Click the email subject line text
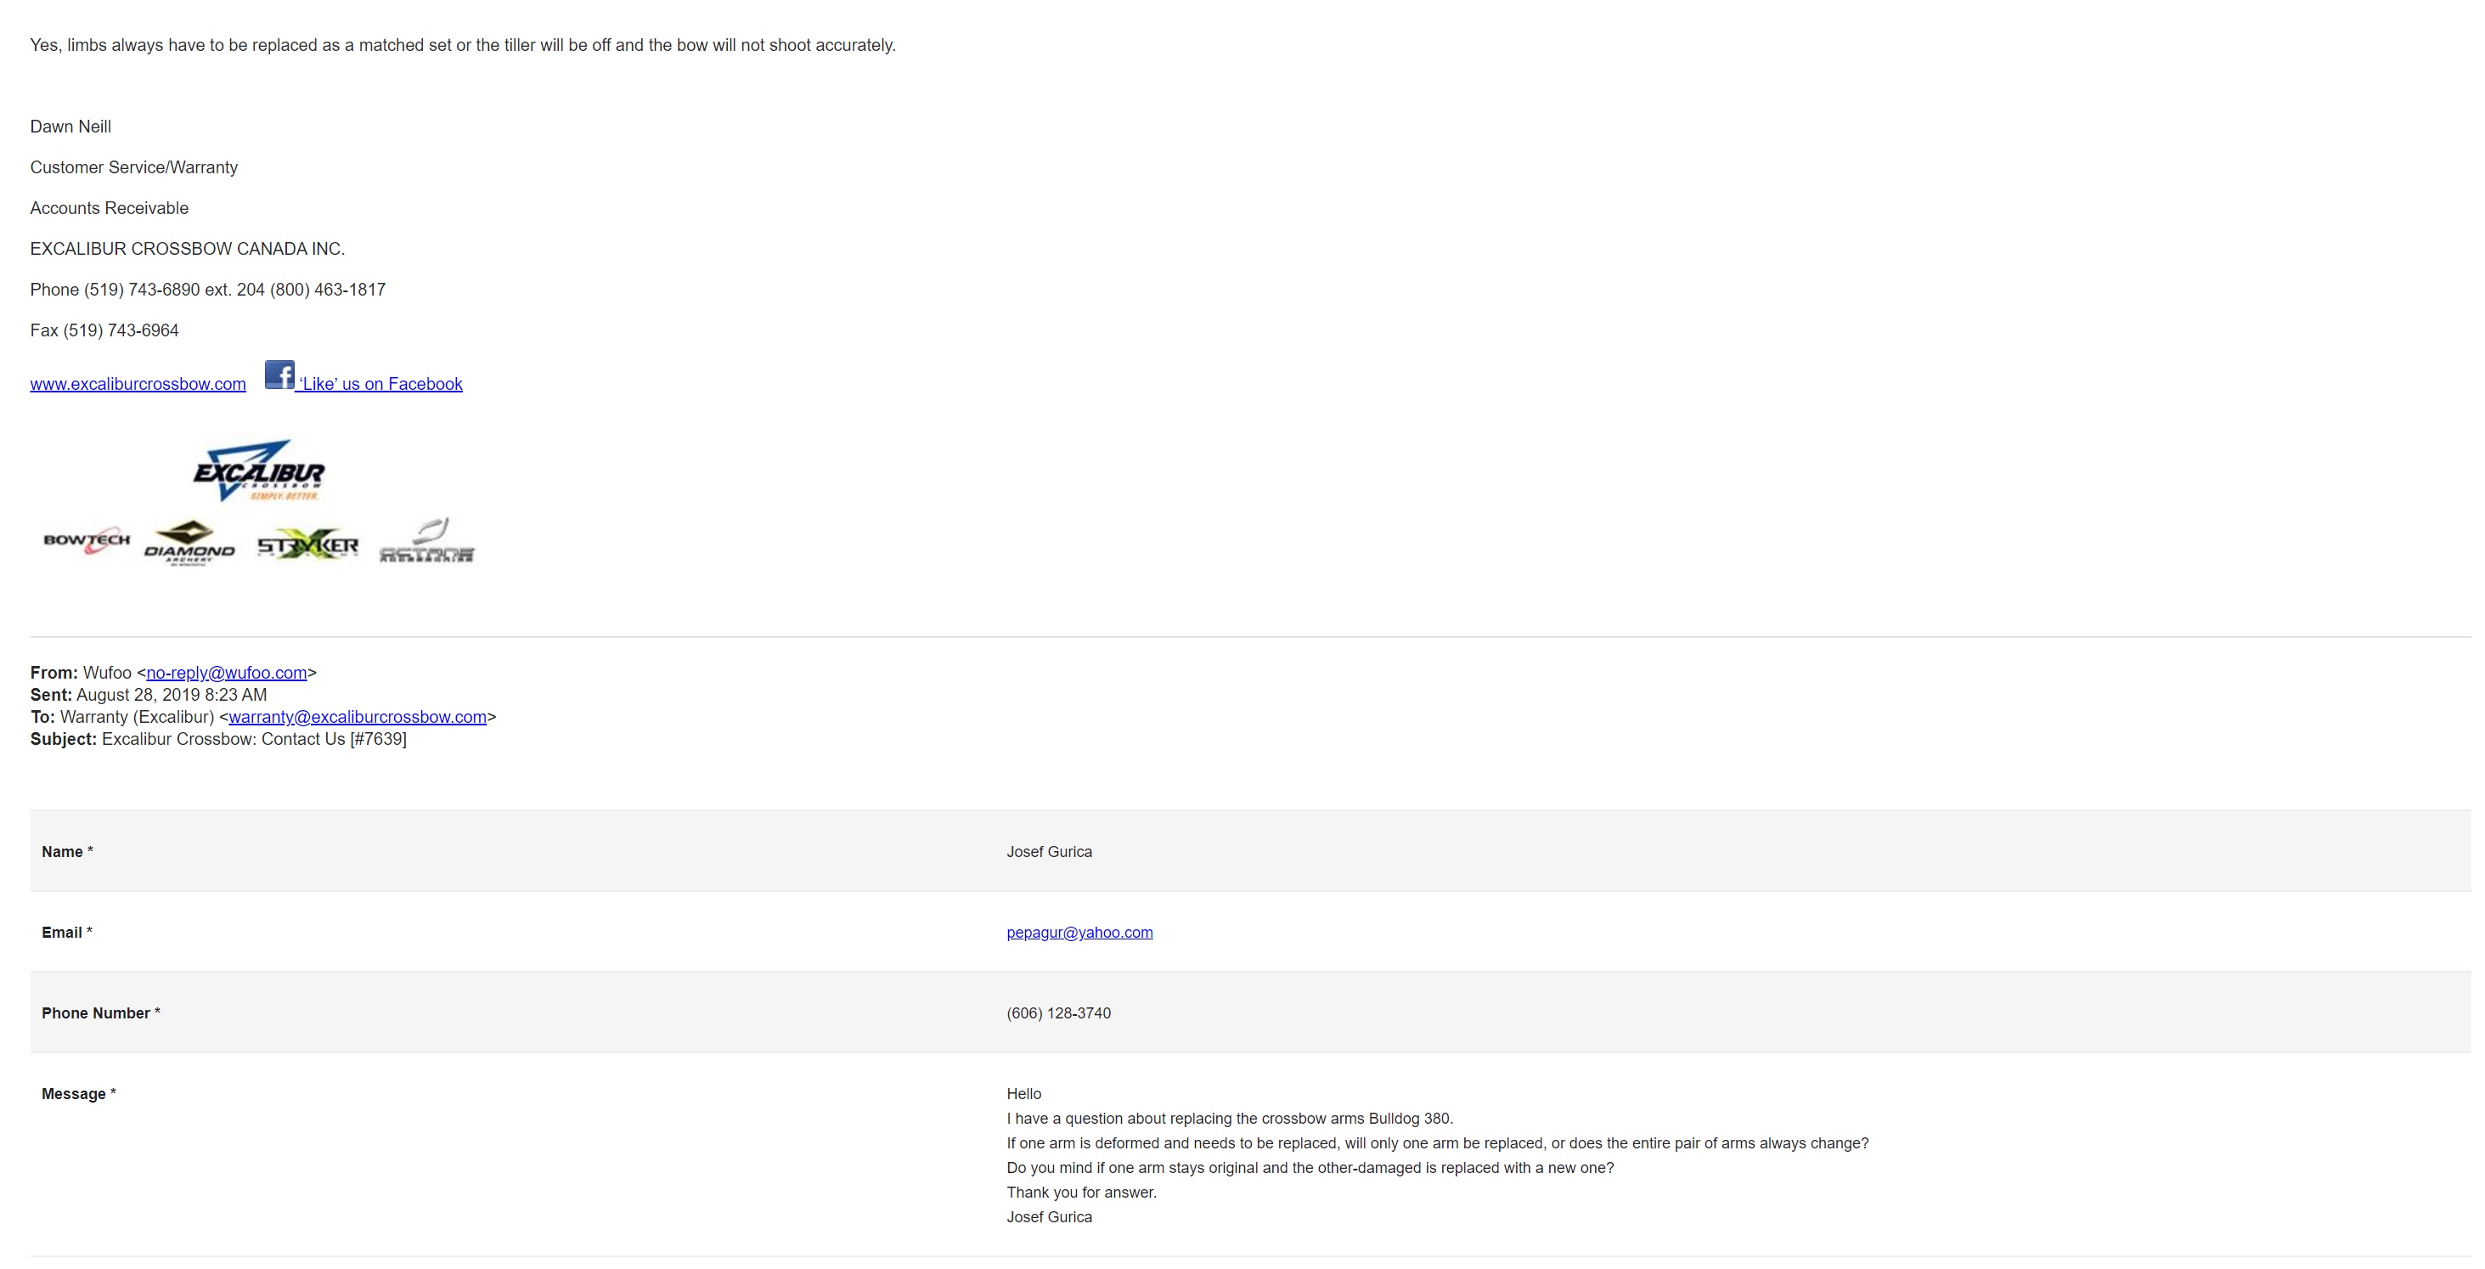The height and width of the screenshot is (1269, 2485). (253, 739)
